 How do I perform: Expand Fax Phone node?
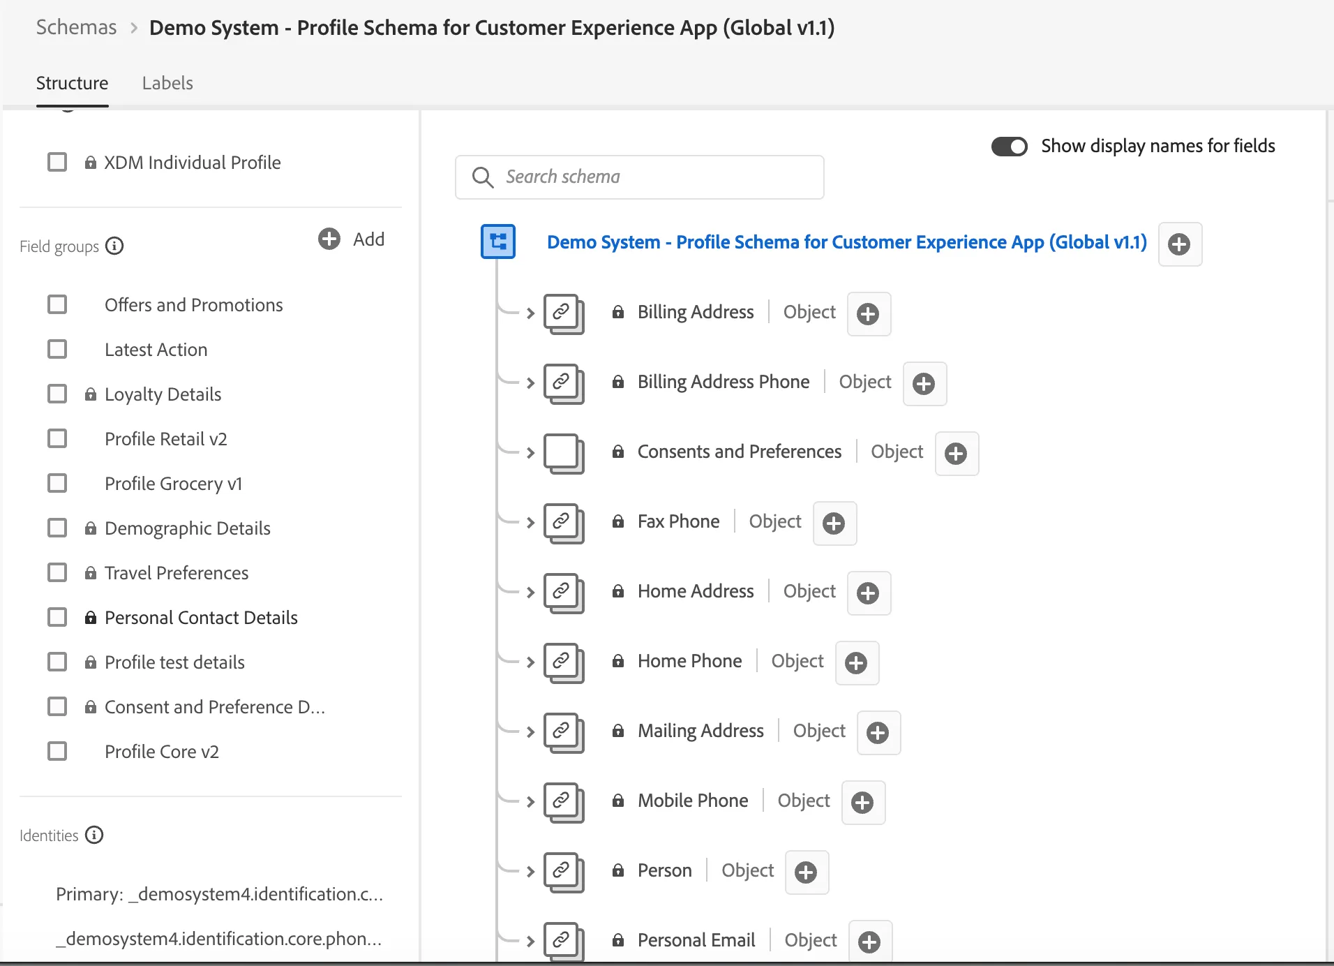click(x=530, y=523)
